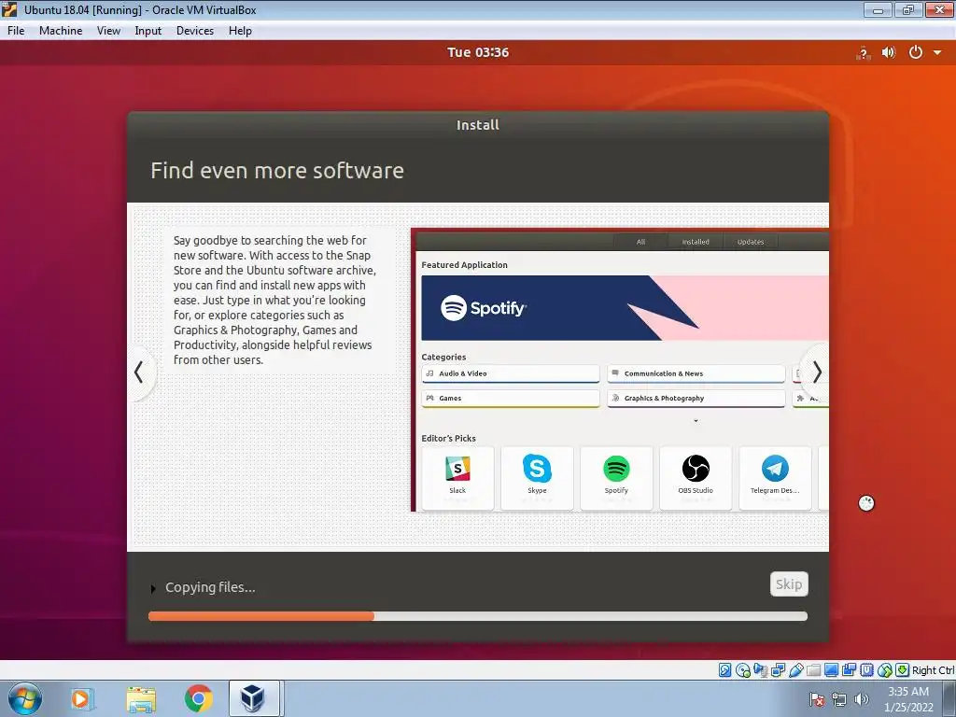Click the Spotify icon in Editor's Picks
Screen dimensions: 956x717
(x=616, y=469)
